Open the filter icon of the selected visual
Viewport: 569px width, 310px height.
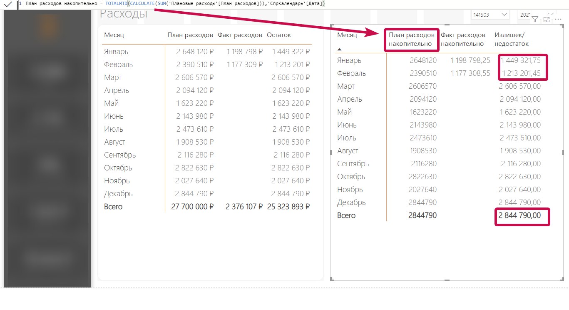[x=535, y=19]
